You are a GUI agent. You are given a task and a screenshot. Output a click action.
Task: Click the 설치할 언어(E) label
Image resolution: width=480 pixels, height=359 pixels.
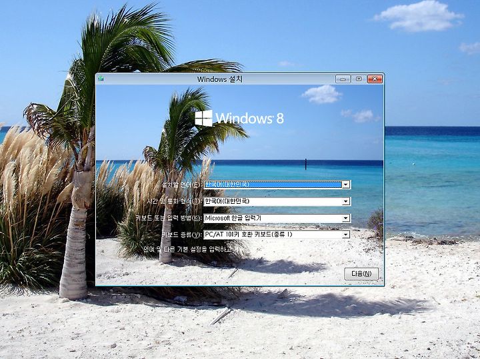182,184
